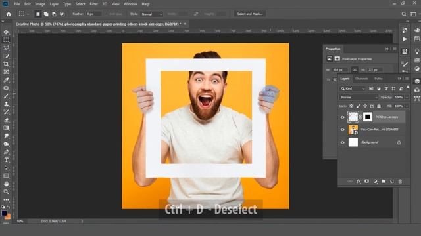This screenshot has width=421, height=236.
Task: Open the Filter menu
Action: (93, 4)
